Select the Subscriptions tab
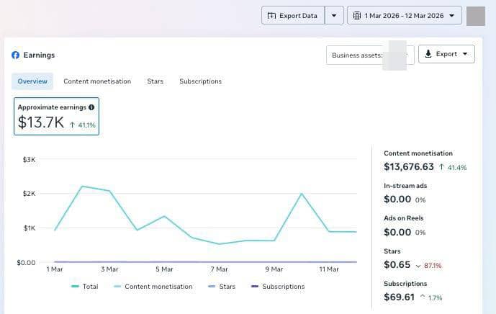Screen dimensions: 496x314 pyautogui.click(x=200, y=81)
